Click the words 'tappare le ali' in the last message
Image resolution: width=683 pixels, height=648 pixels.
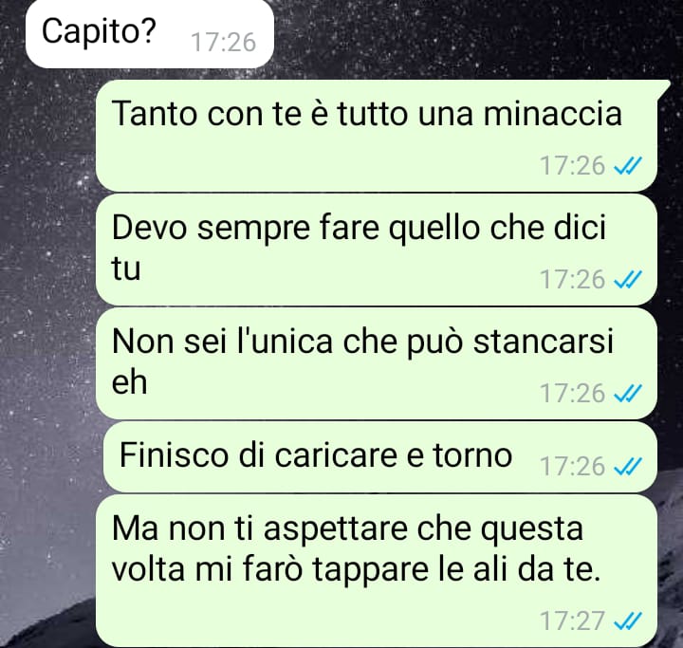[x=411, y=570]
